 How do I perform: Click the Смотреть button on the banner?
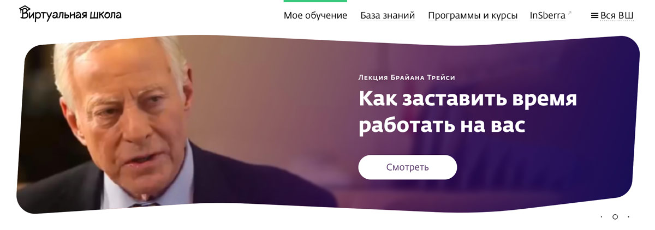(x=407, y=167)
